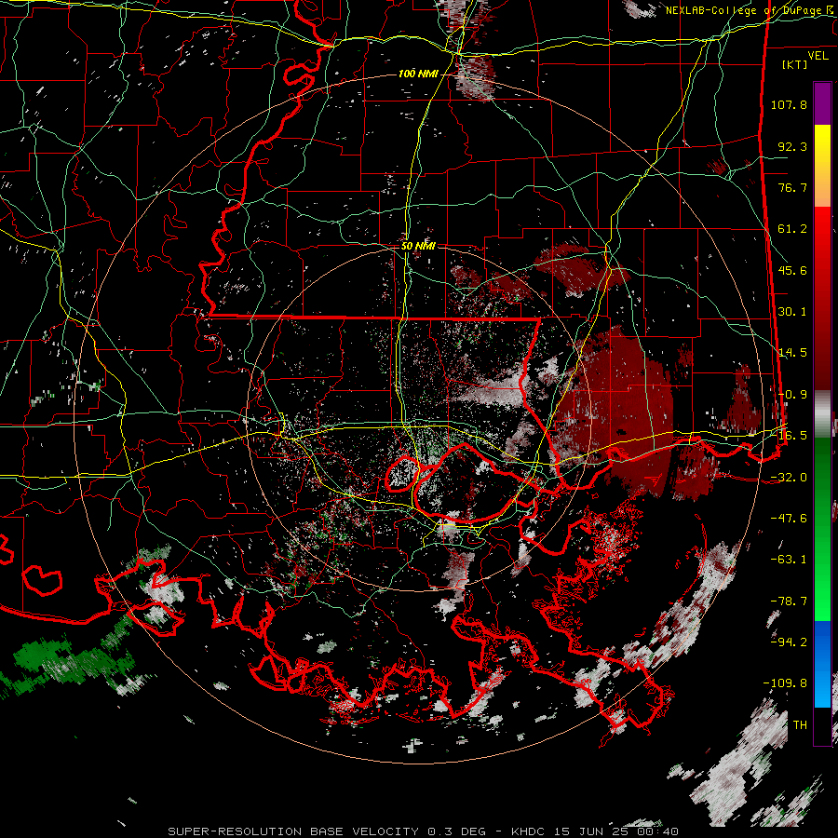Click the purple segment of the color bar
This screenshot has width=838, height=838.
(822, 103)
